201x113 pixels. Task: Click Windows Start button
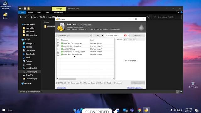click(3, 110)
